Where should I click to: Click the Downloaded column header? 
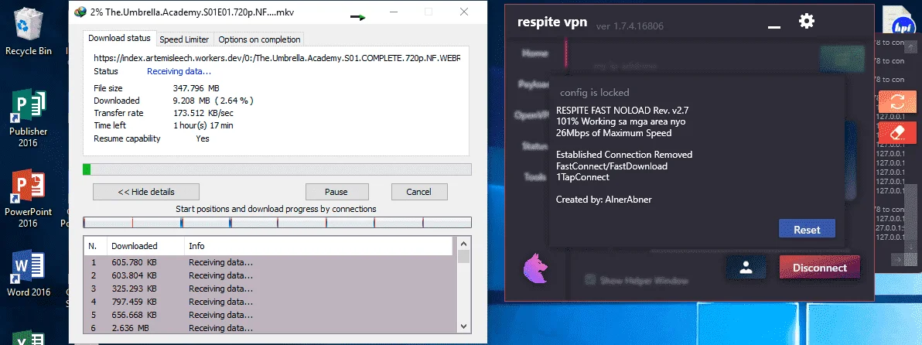[x=145, y=246]
